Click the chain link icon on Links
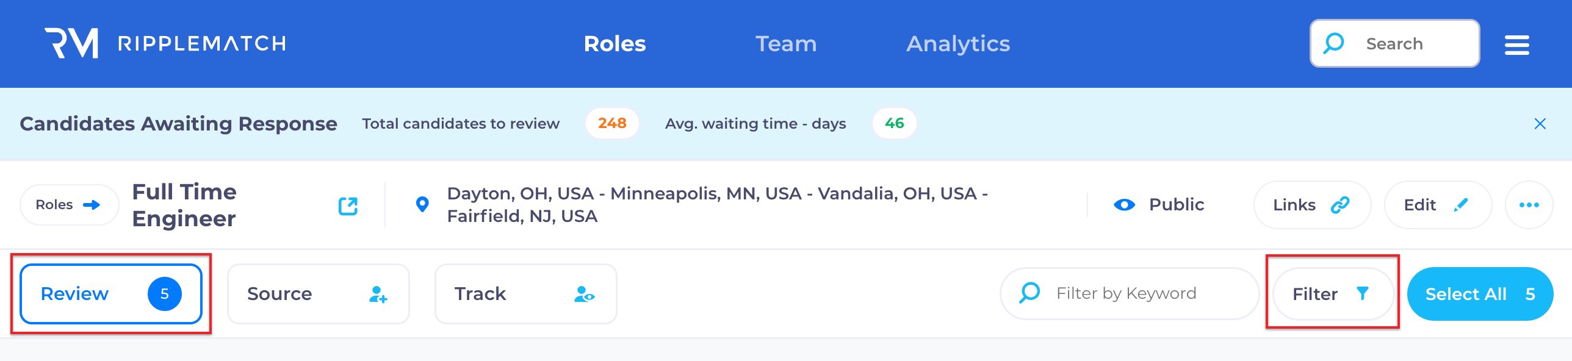 pos(1340,205)
